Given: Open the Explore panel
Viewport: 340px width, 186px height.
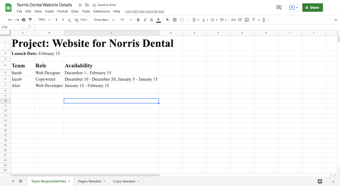Looking at the screenshot, I should point(320,181).
